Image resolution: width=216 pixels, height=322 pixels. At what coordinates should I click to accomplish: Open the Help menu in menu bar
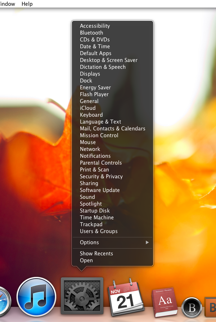pos(27,4)
